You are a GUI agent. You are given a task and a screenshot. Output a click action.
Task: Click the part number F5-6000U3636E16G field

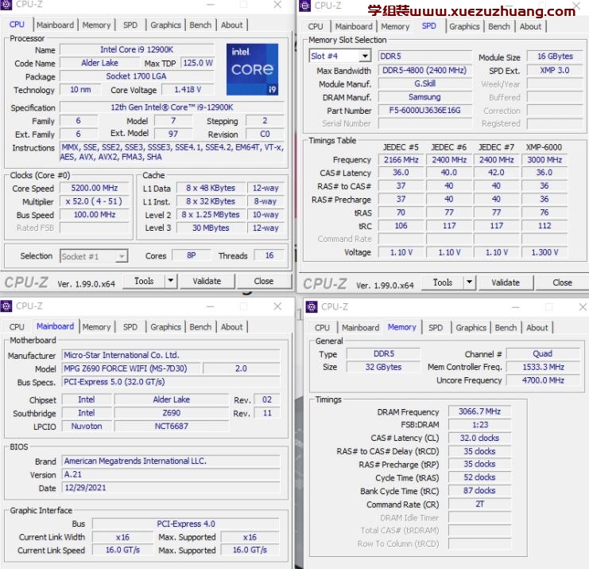pyautogui.click(x=424, y=111)
